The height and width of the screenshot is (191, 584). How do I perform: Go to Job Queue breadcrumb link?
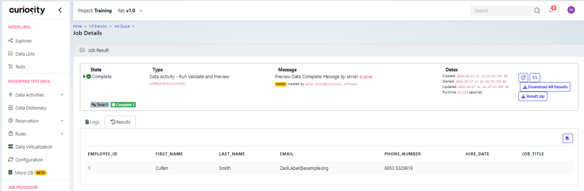122,26
